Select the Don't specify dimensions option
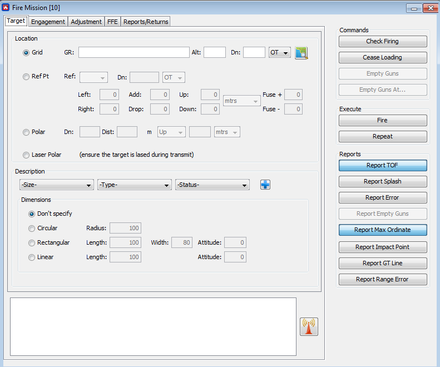Viewport: 440px width, 367px height. [32, 214]
